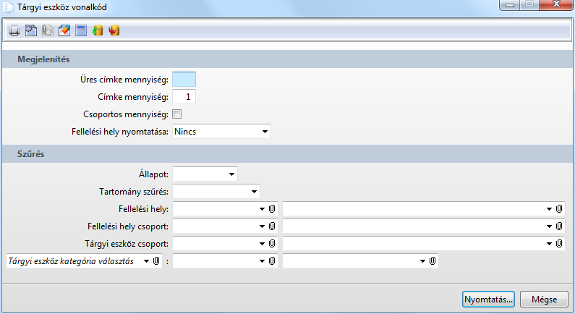Image resolution: width=575 pixels, height=314 pixels.
Task: Open the calculator toolbar icon
Action: pyautogui.click(x=81, y=30)
